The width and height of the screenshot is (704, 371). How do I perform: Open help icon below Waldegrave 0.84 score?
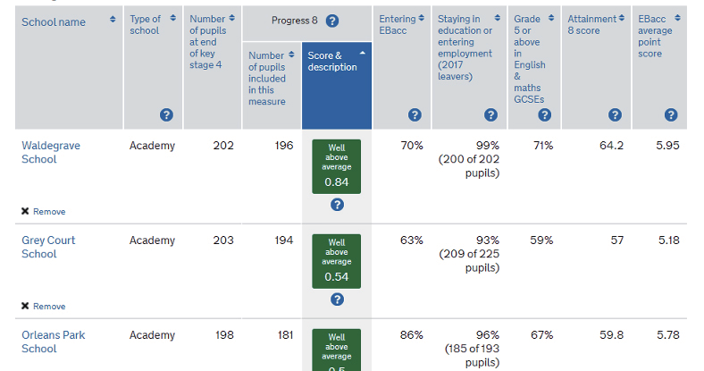tap(337, 206)
